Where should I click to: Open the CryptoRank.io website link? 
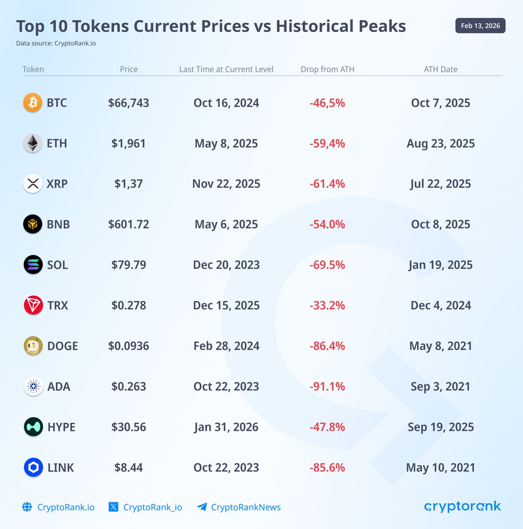[x=66, y=507]
